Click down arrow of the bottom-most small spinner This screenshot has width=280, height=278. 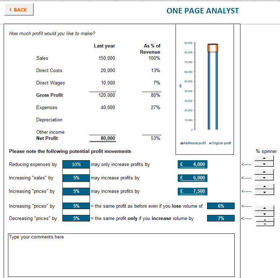coord(264,224)
